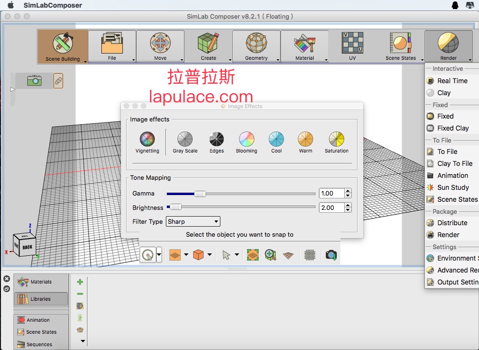Open the Apple menu
This screenshot has width=479, height=350.
coord(11,5)
